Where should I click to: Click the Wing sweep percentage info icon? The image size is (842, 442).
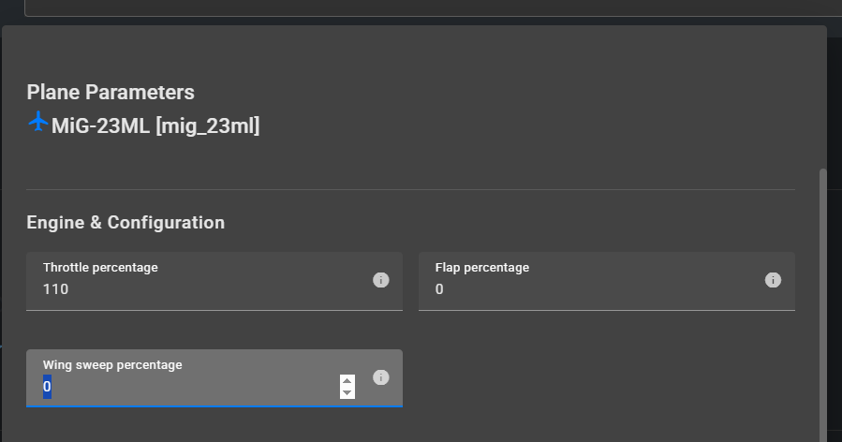click(381, 377)
